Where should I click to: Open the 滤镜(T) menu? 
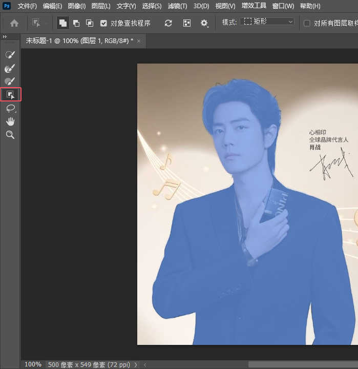[177, 6]
